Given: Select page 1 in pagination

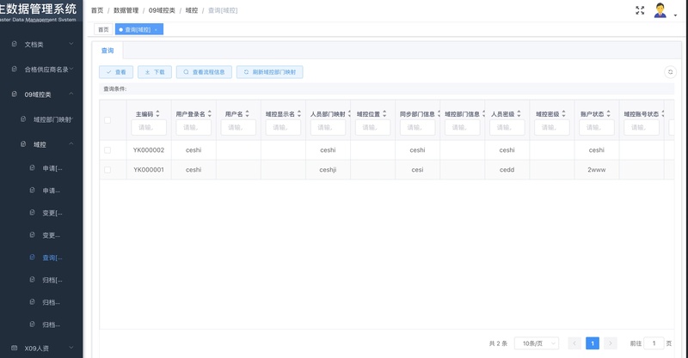Looking at the screenshot, I should (593, 343).
